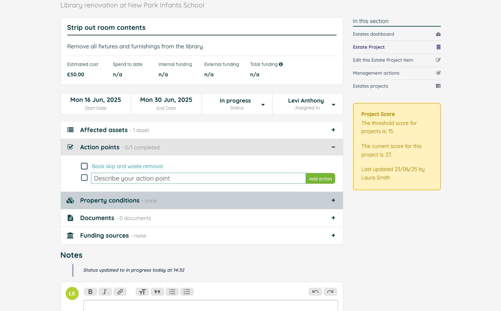Insert a blockquote in notes editor

point(157,292)
